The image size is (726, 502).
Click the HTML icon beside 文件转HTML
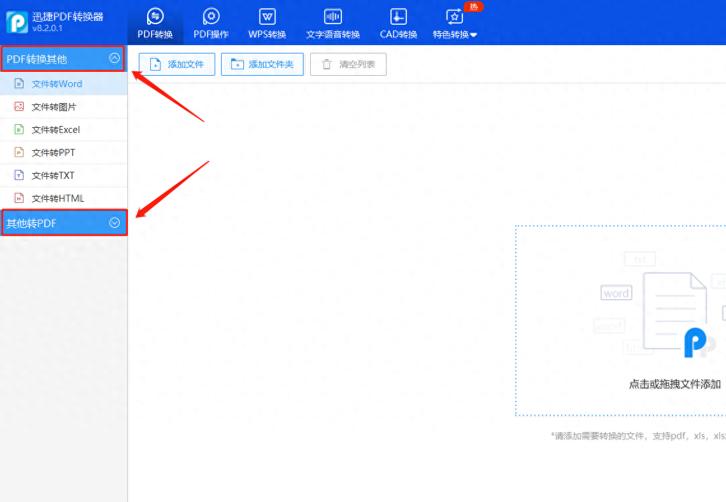tap(19, 198)
